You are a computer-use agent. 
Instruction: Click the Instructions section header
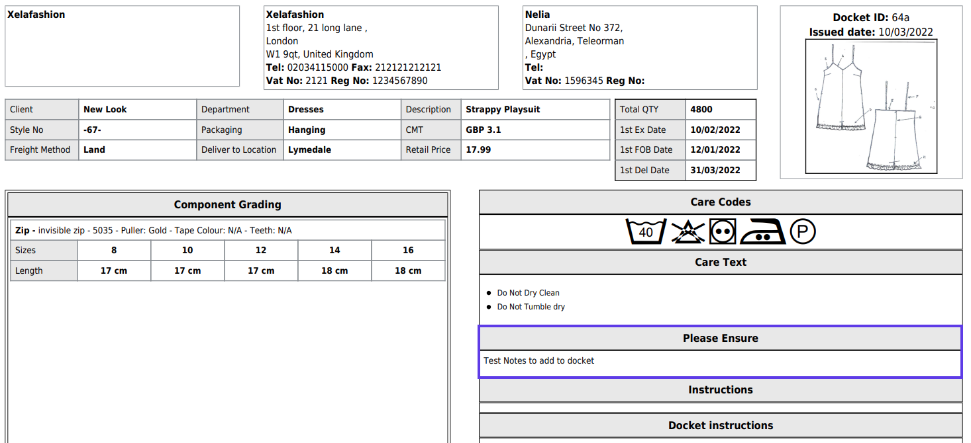[720, 390]
